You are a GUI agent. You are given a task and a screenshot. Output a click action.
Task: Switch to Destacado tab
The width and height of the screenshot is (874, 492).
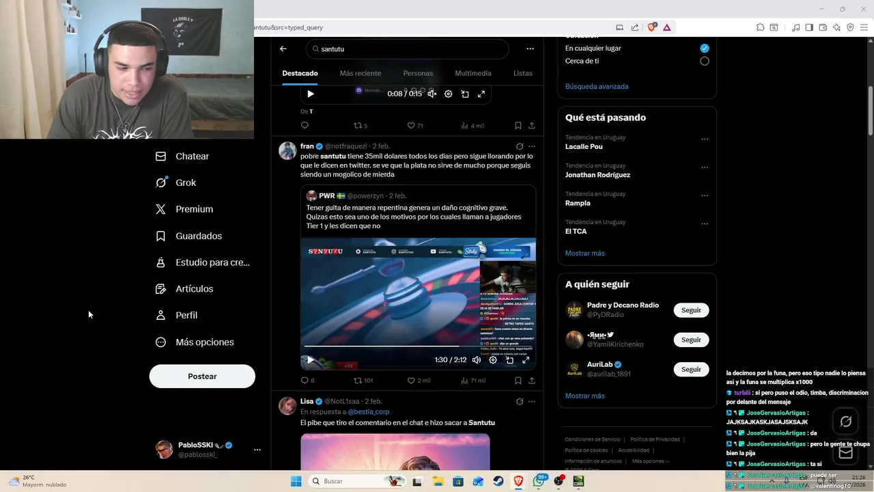point(300,73)
